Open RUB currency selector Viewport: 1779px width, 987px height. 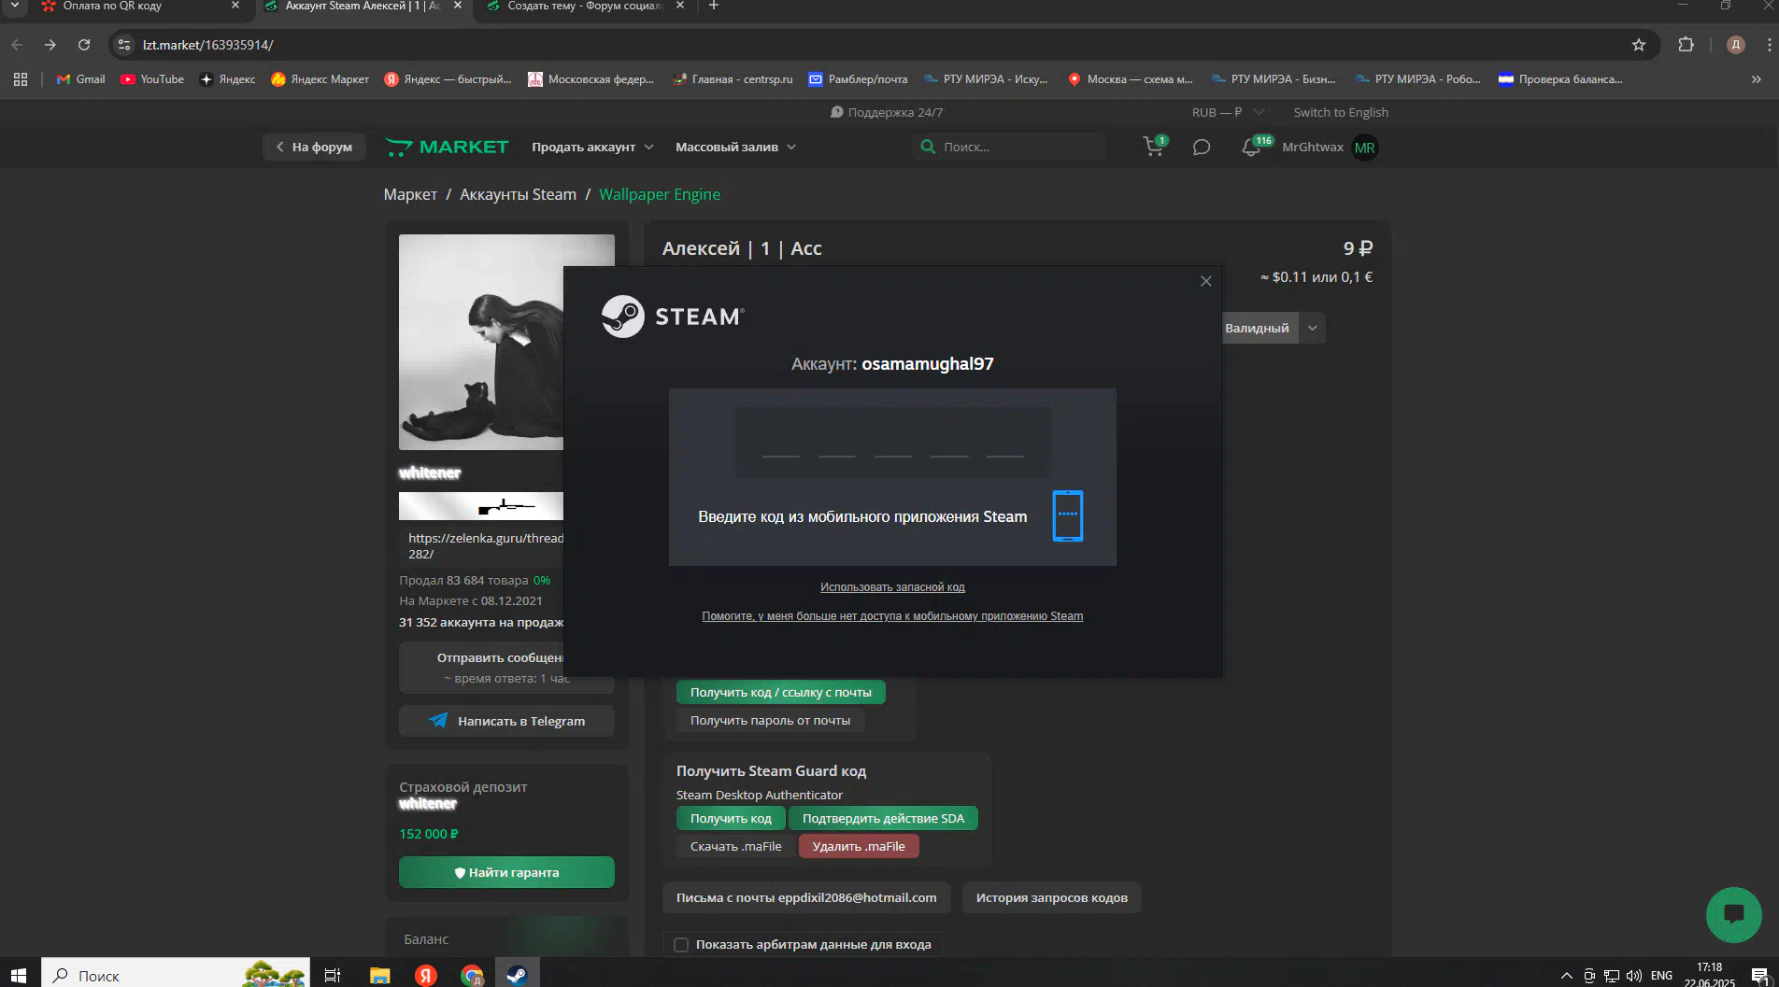(x=1228, y=112)
